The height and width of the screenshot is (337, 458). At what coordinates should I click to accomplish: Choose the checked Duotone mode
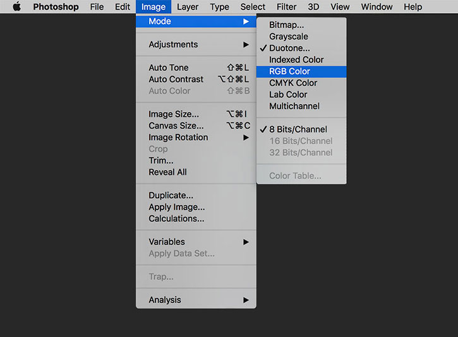(301, 48)
